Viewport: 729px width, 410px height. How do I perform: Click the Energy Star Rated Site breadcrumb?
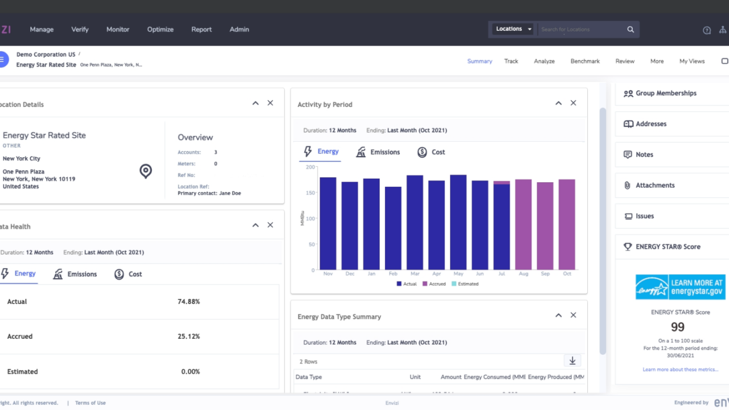click(x=46, y=65)
